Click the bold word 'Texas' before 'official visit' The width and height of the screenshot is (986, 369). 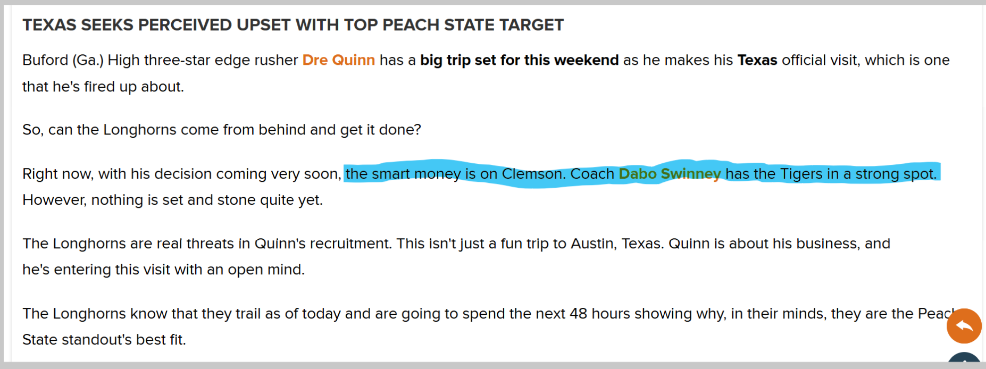pyautogui.click(x=757, y=60)
